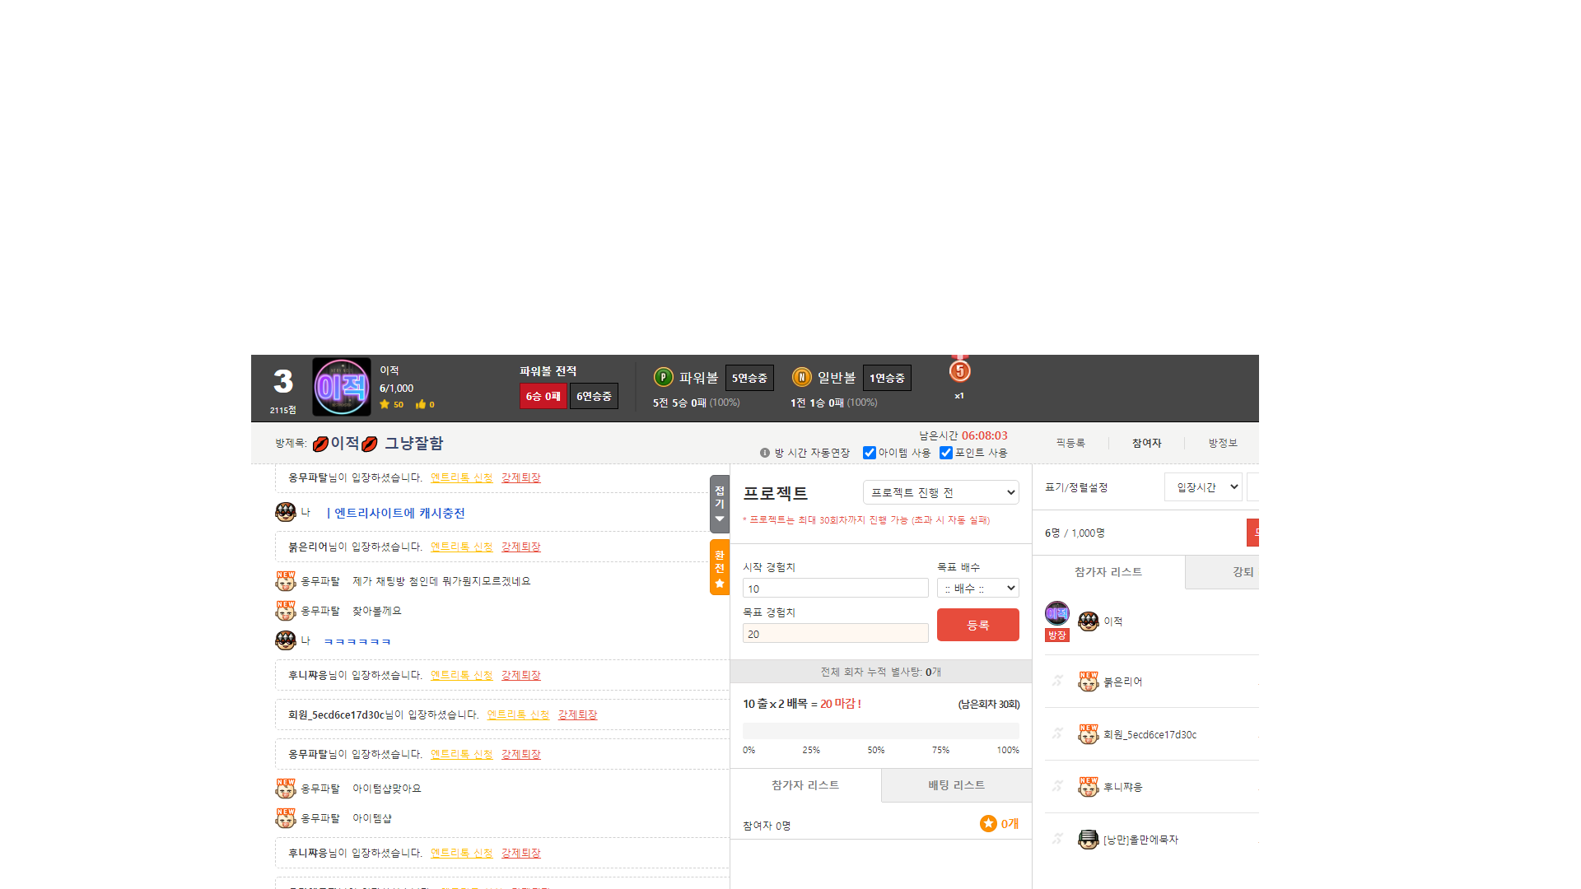Click 강제퇴장 link for 붉은리어
The width and height of the screenshot is (1581, 889).
click(x=521, y=547)
